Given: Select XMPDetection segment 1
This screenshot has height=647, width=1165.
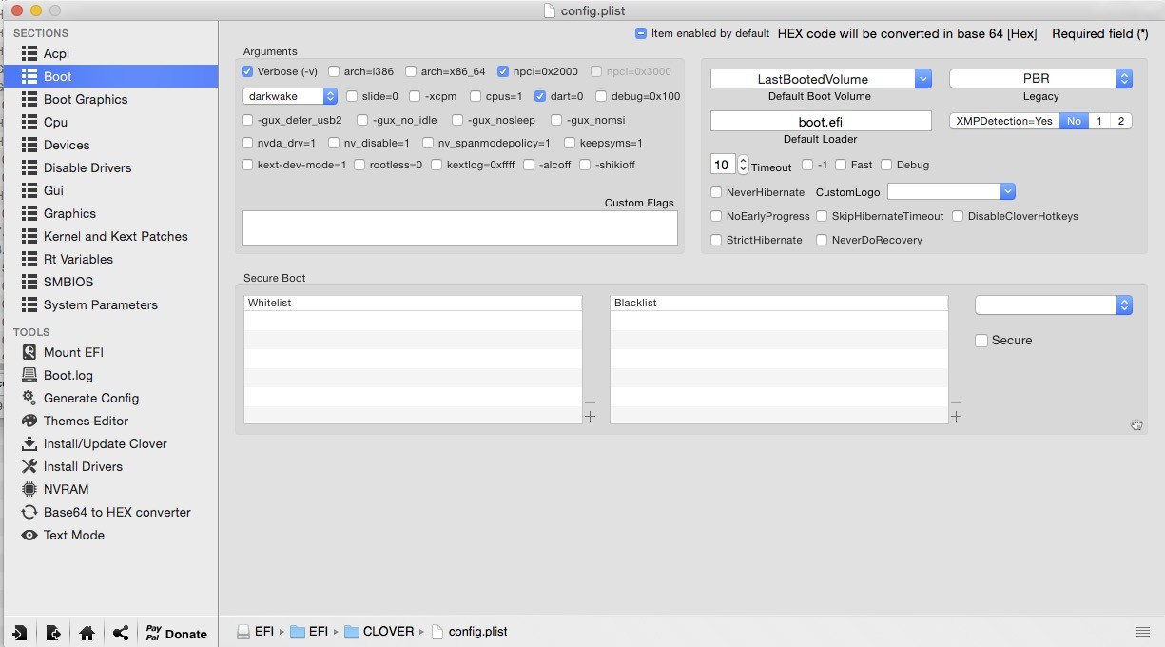Looking at the screenshot, I should [x=1098, y=121].
